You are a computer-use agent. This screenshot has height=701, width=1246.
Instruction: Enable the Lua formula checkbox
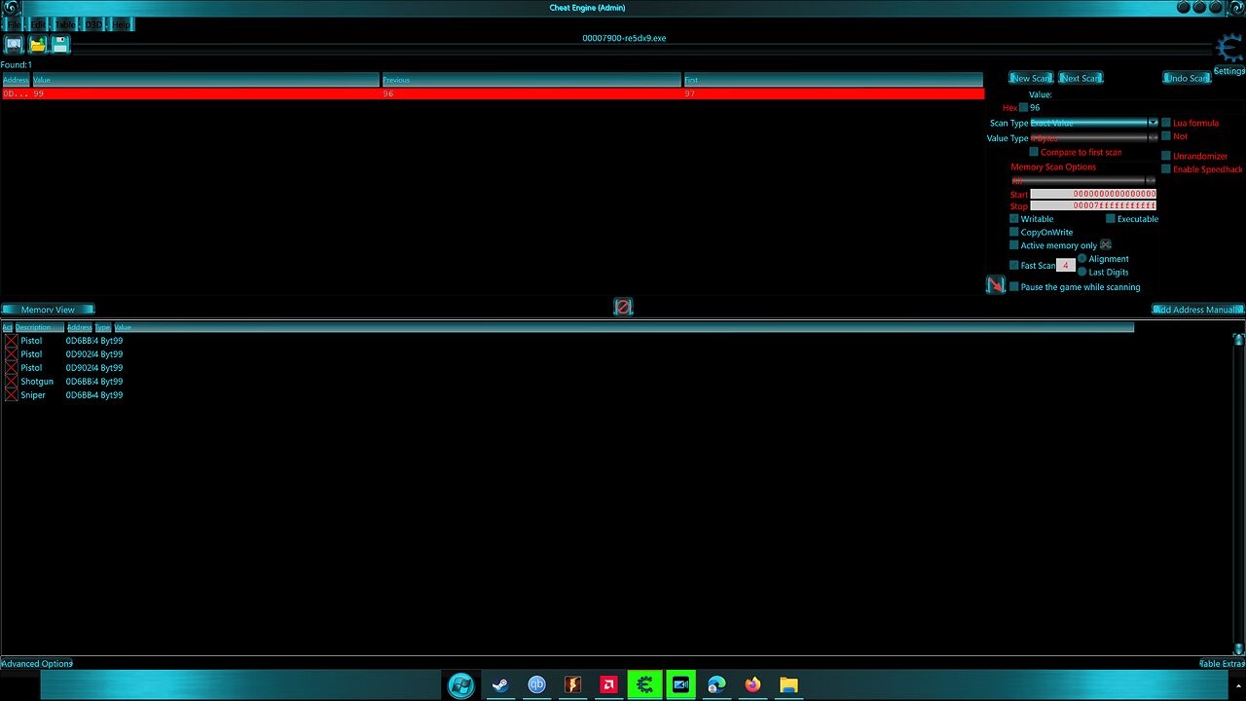pos(1166,123)
